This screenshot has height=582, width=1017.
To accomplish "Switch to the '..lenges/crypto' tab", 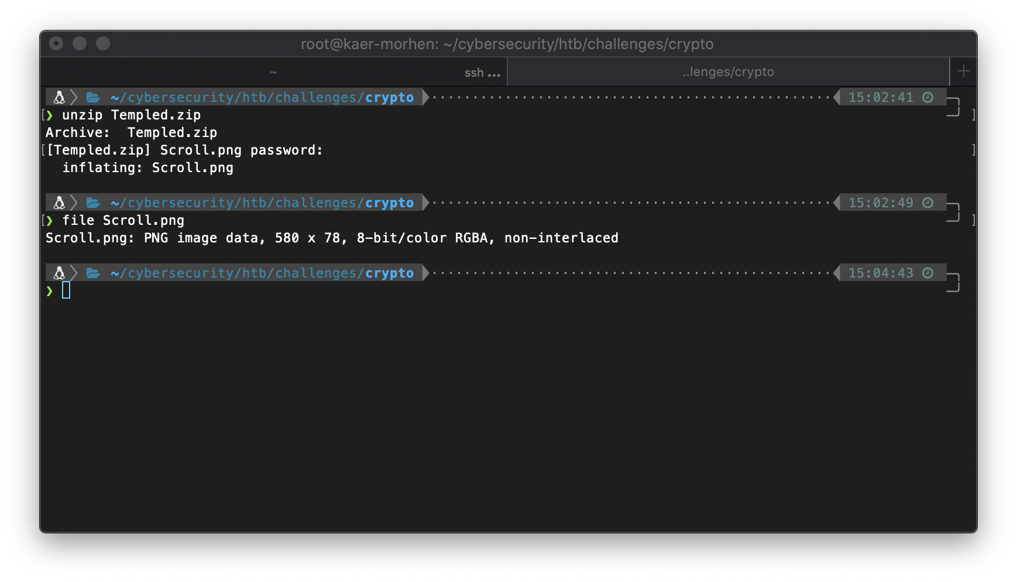I will [728, 72].
